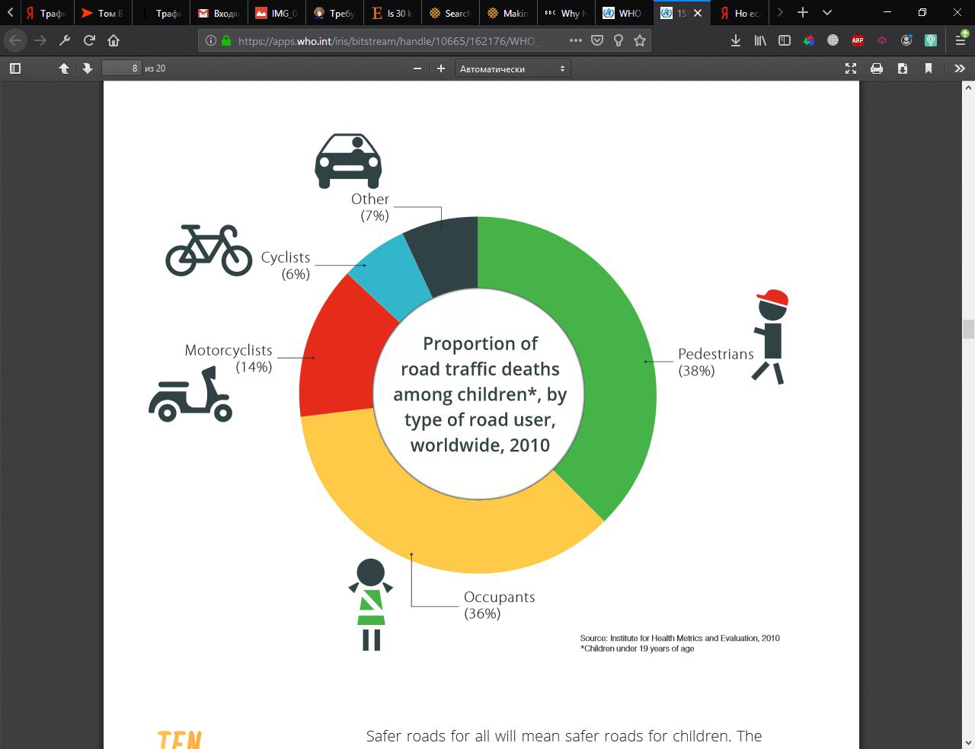Image resolution: width=975 pixels, height=749 pixels.
Task: Open a new browser tab
Action: (803, 13)
